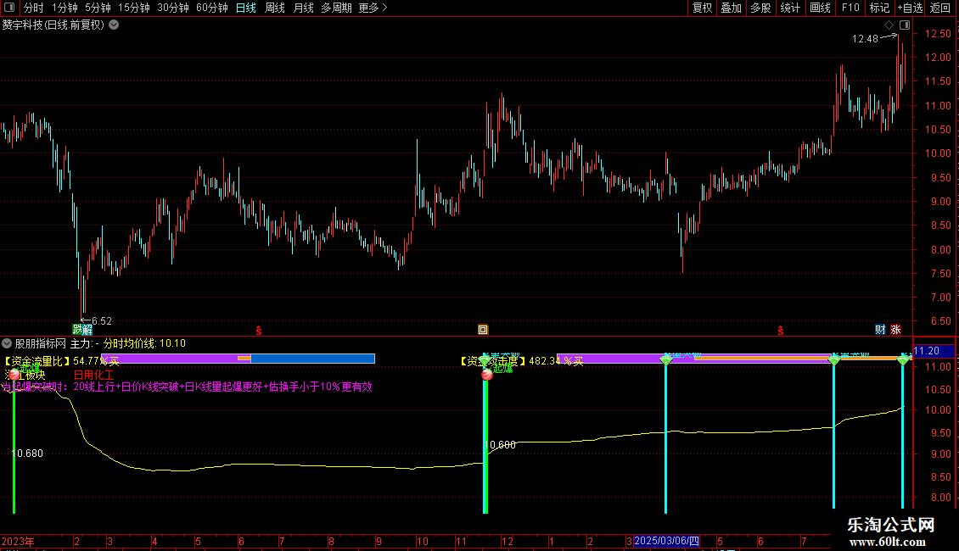Select the 15分钟 period tab

coord(133,8)
